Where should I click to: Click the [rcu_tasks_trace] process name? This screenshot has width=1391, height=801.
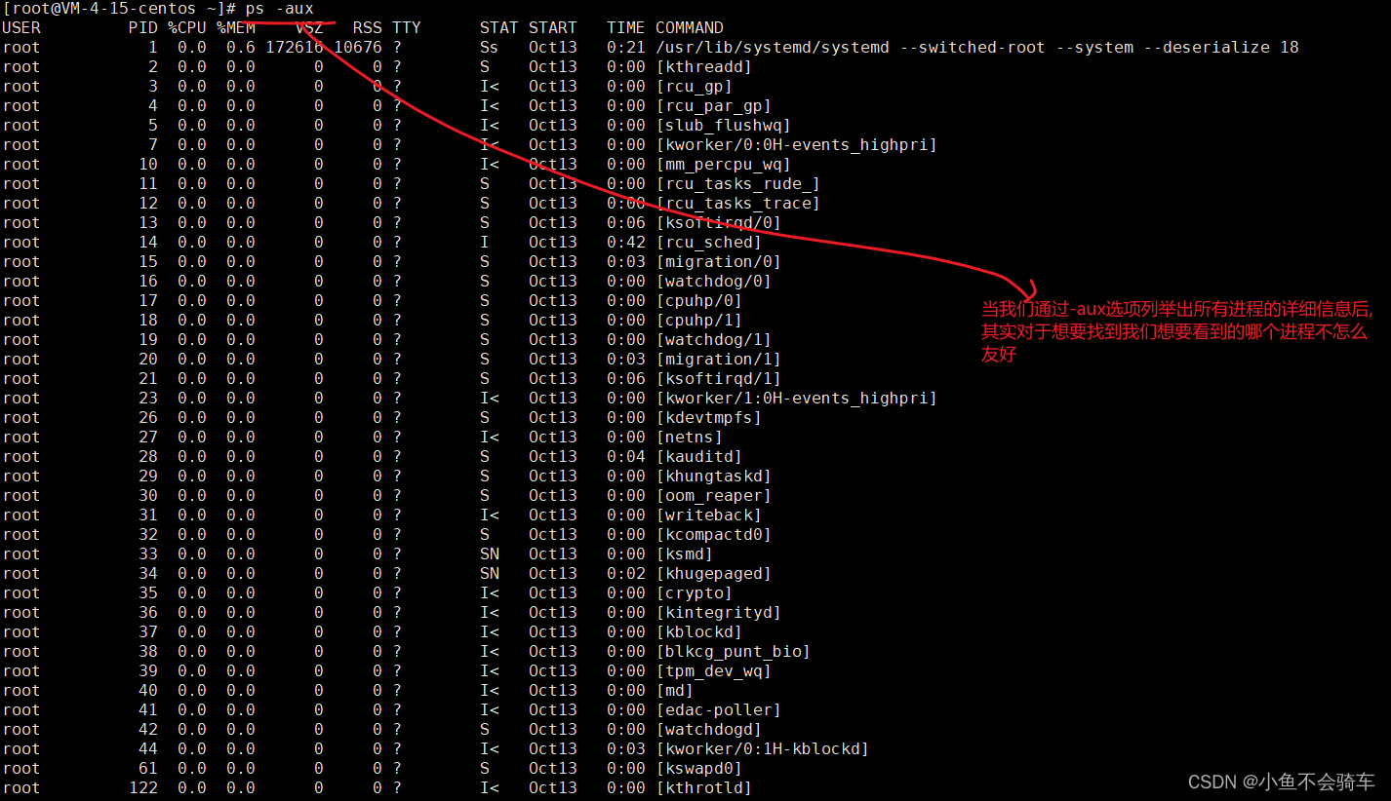coord(738,204)
